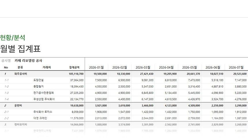Click the 월별 집계표 page title
This screenshot has height=138, width=248.
pyautogui.click(x=20, y=49)
